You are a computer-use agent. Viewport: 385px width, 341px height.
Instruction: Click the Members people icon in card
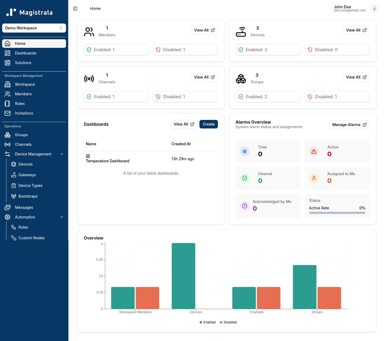pyautogui.click(x=89, y=32)
